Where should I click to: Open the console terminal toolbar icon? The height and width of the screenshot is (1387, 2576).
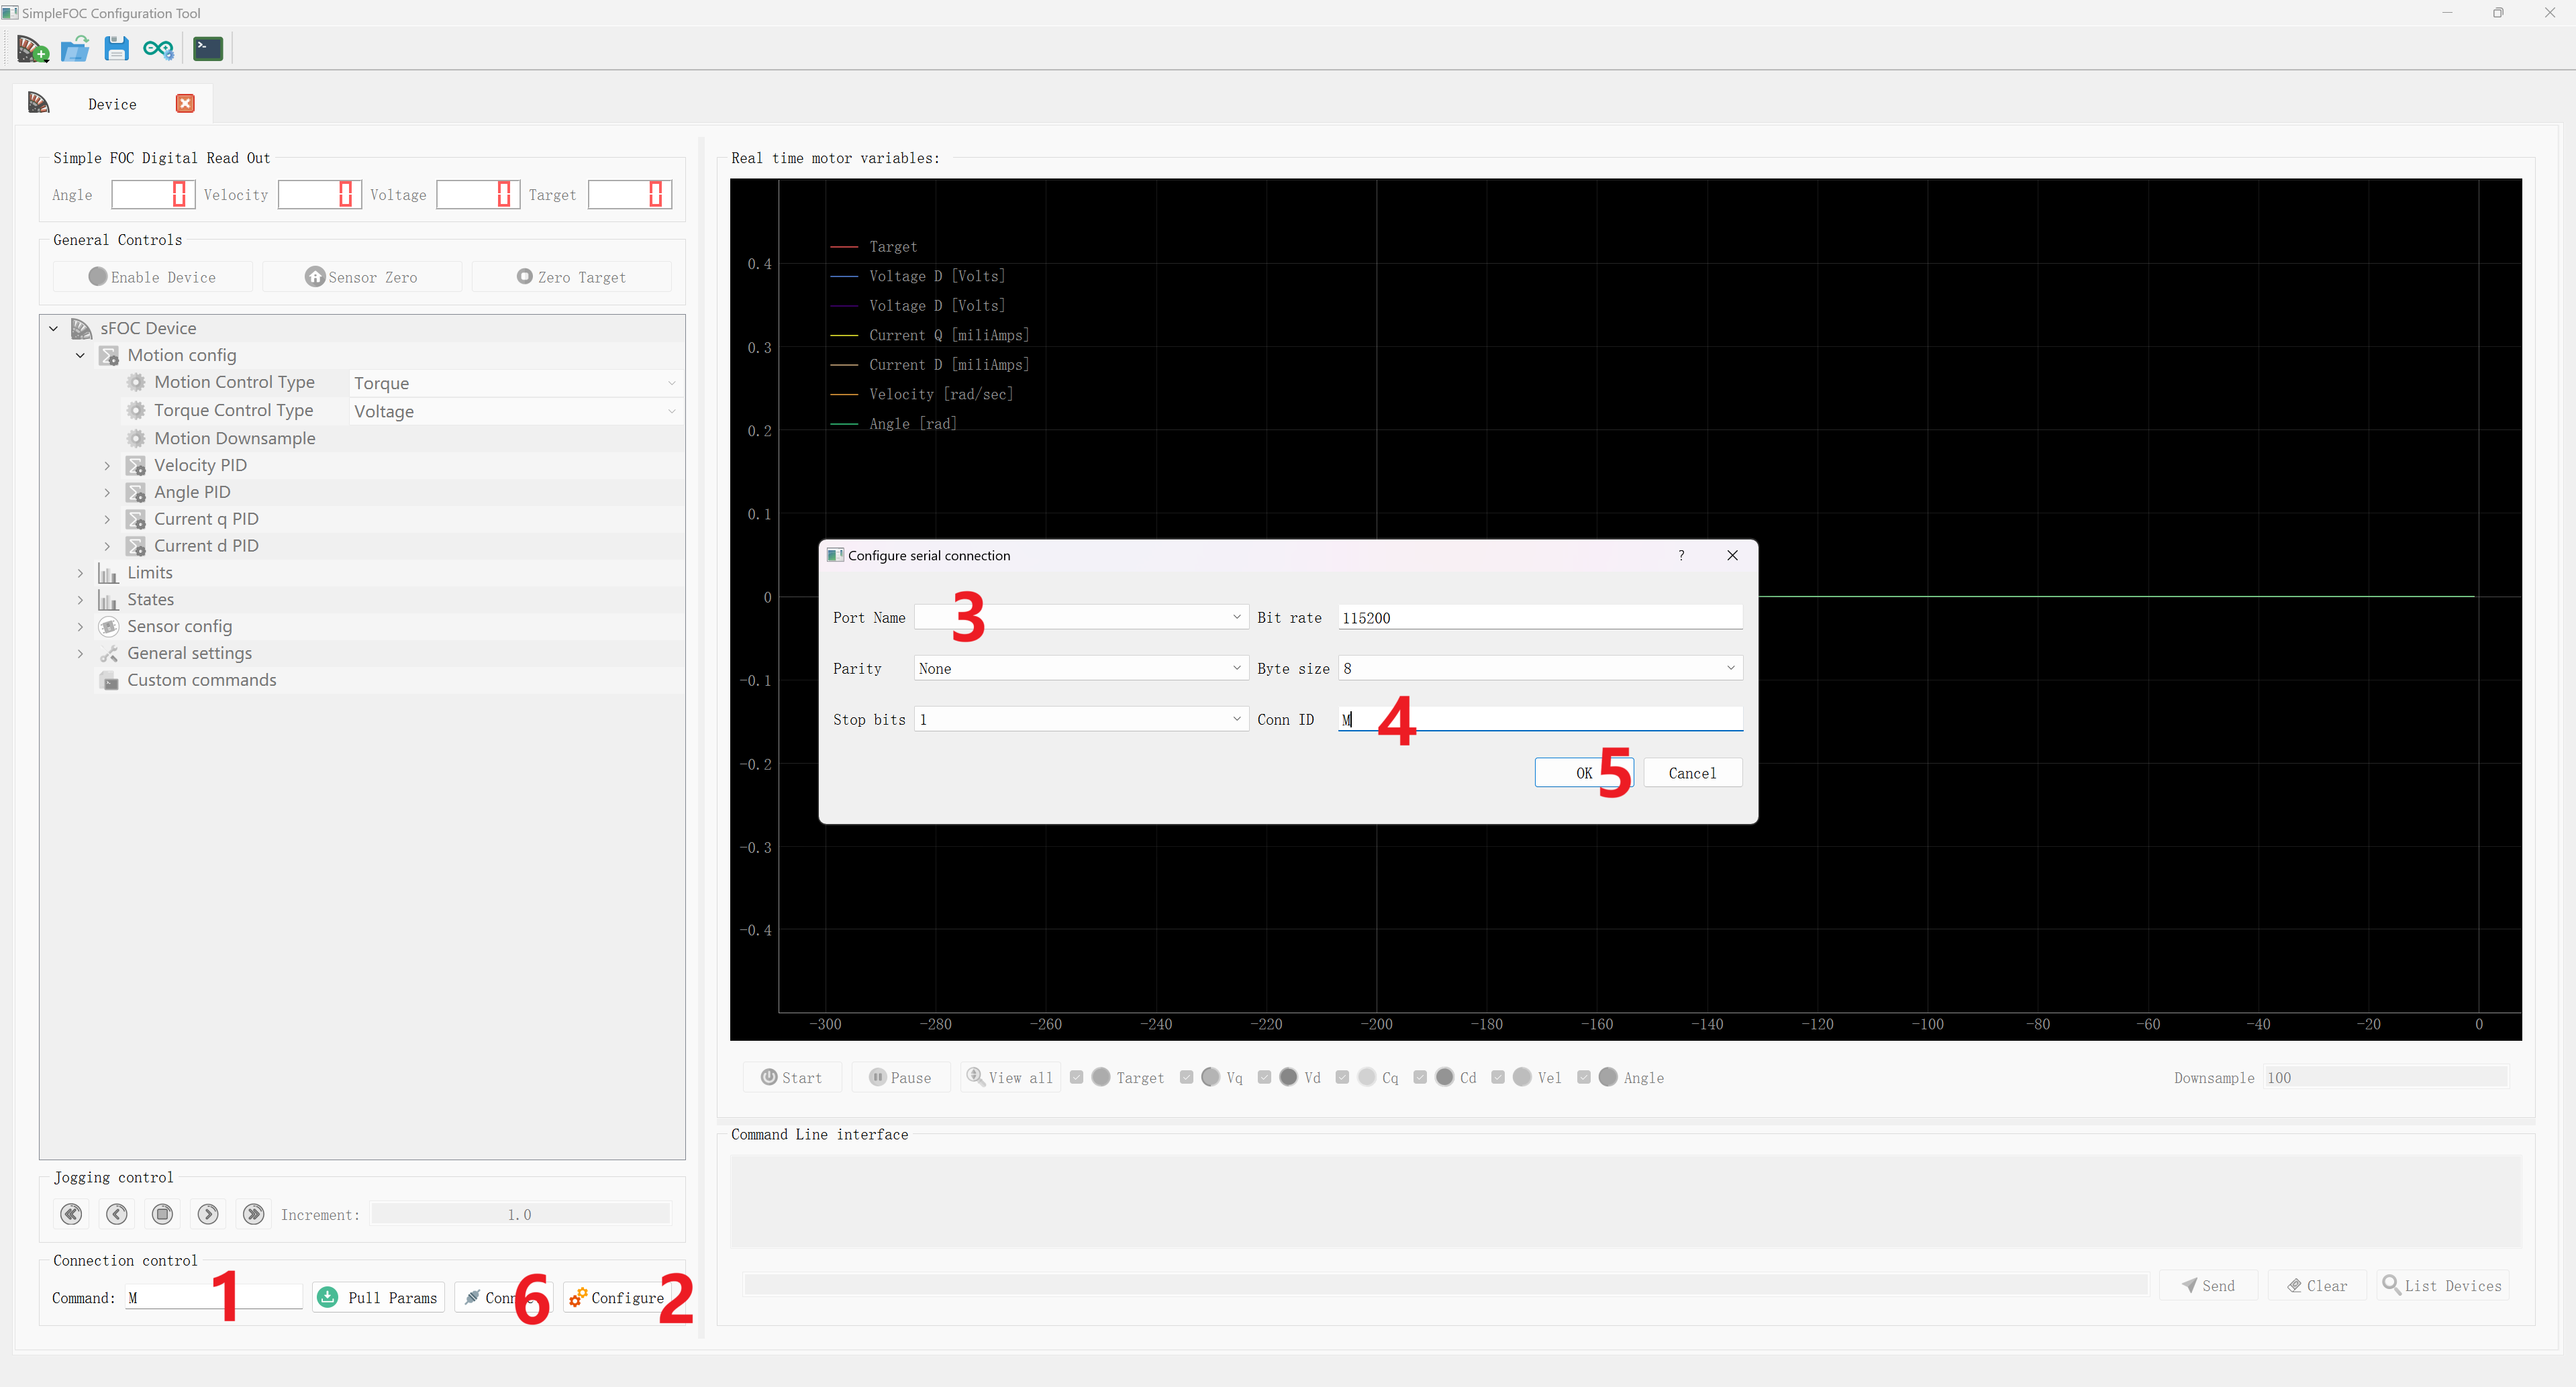(x=208, y=48)
